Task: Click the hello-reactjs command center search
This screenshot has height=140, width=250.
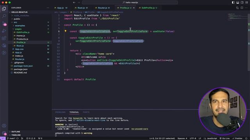Action: click(130, 2)
